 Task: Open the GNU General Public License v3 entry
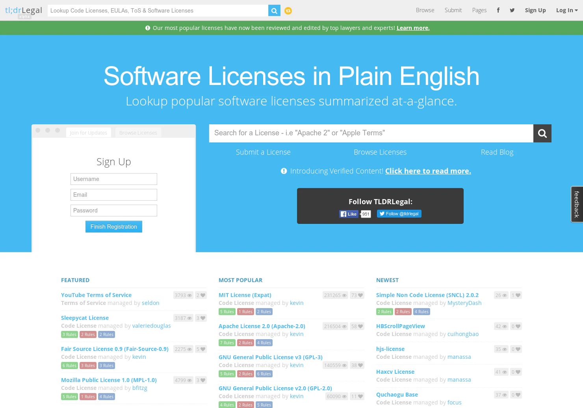tap(271, 357)
